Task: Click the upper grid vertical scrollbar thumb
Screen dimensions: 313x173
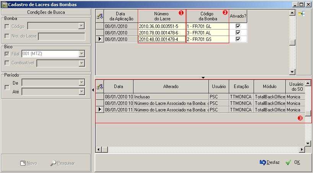Action: pyautogui.click(x=292, y=42)
